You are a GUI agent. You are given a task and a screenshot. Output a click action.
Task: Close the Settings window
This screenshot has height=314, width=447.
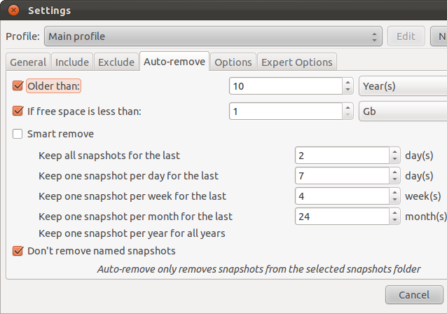13,11
